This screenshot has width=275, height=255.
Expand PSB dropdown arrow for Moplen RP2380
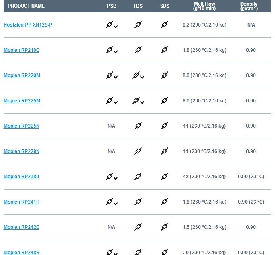coord(116,178)
